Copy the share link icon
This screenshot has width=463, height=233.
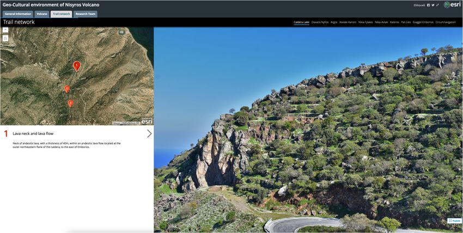[437, 5]
